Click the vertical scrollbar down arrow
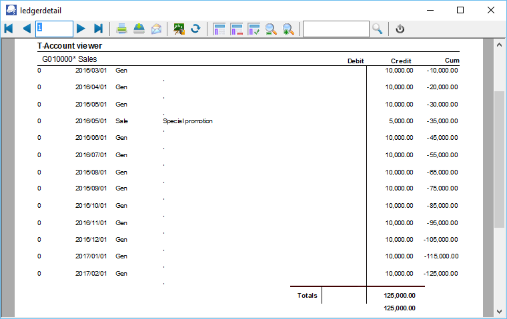507x319 pixels. [x=499, y=310]
